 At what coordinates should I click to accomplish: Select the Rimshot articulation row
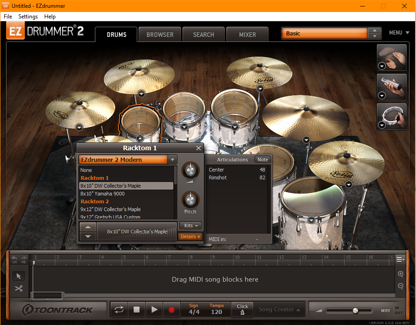(x=237, y=177)
